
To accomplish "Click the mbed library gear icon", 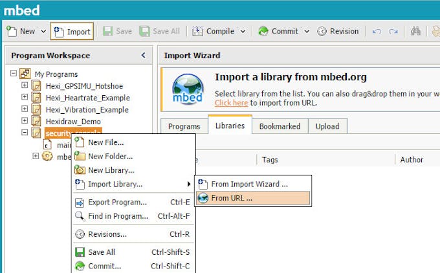I will point(47,156).
